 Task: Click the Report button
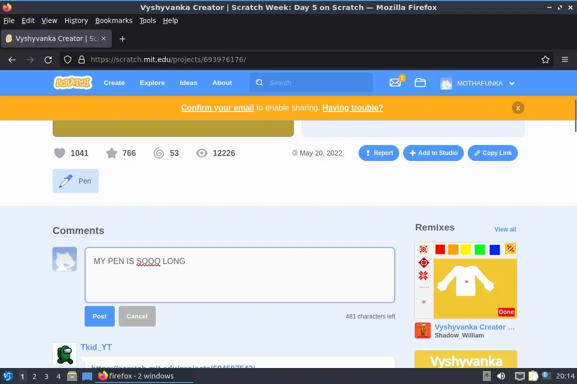tap(379, 153)
